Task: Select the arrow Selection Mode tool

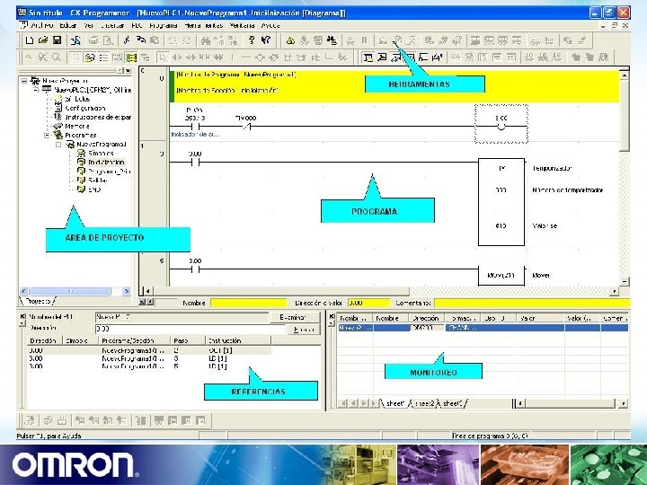Action: (x=164, y=57)
